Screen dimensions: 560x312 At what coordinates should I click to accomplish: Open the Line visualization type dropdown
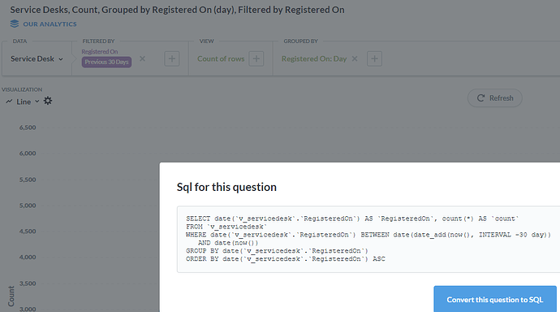click(23, 102)
